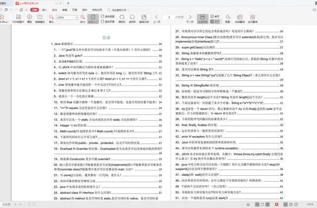Click the 100% zoom level in status bar
This screenshot has height=208, width=317.
[x=310, y=205]
